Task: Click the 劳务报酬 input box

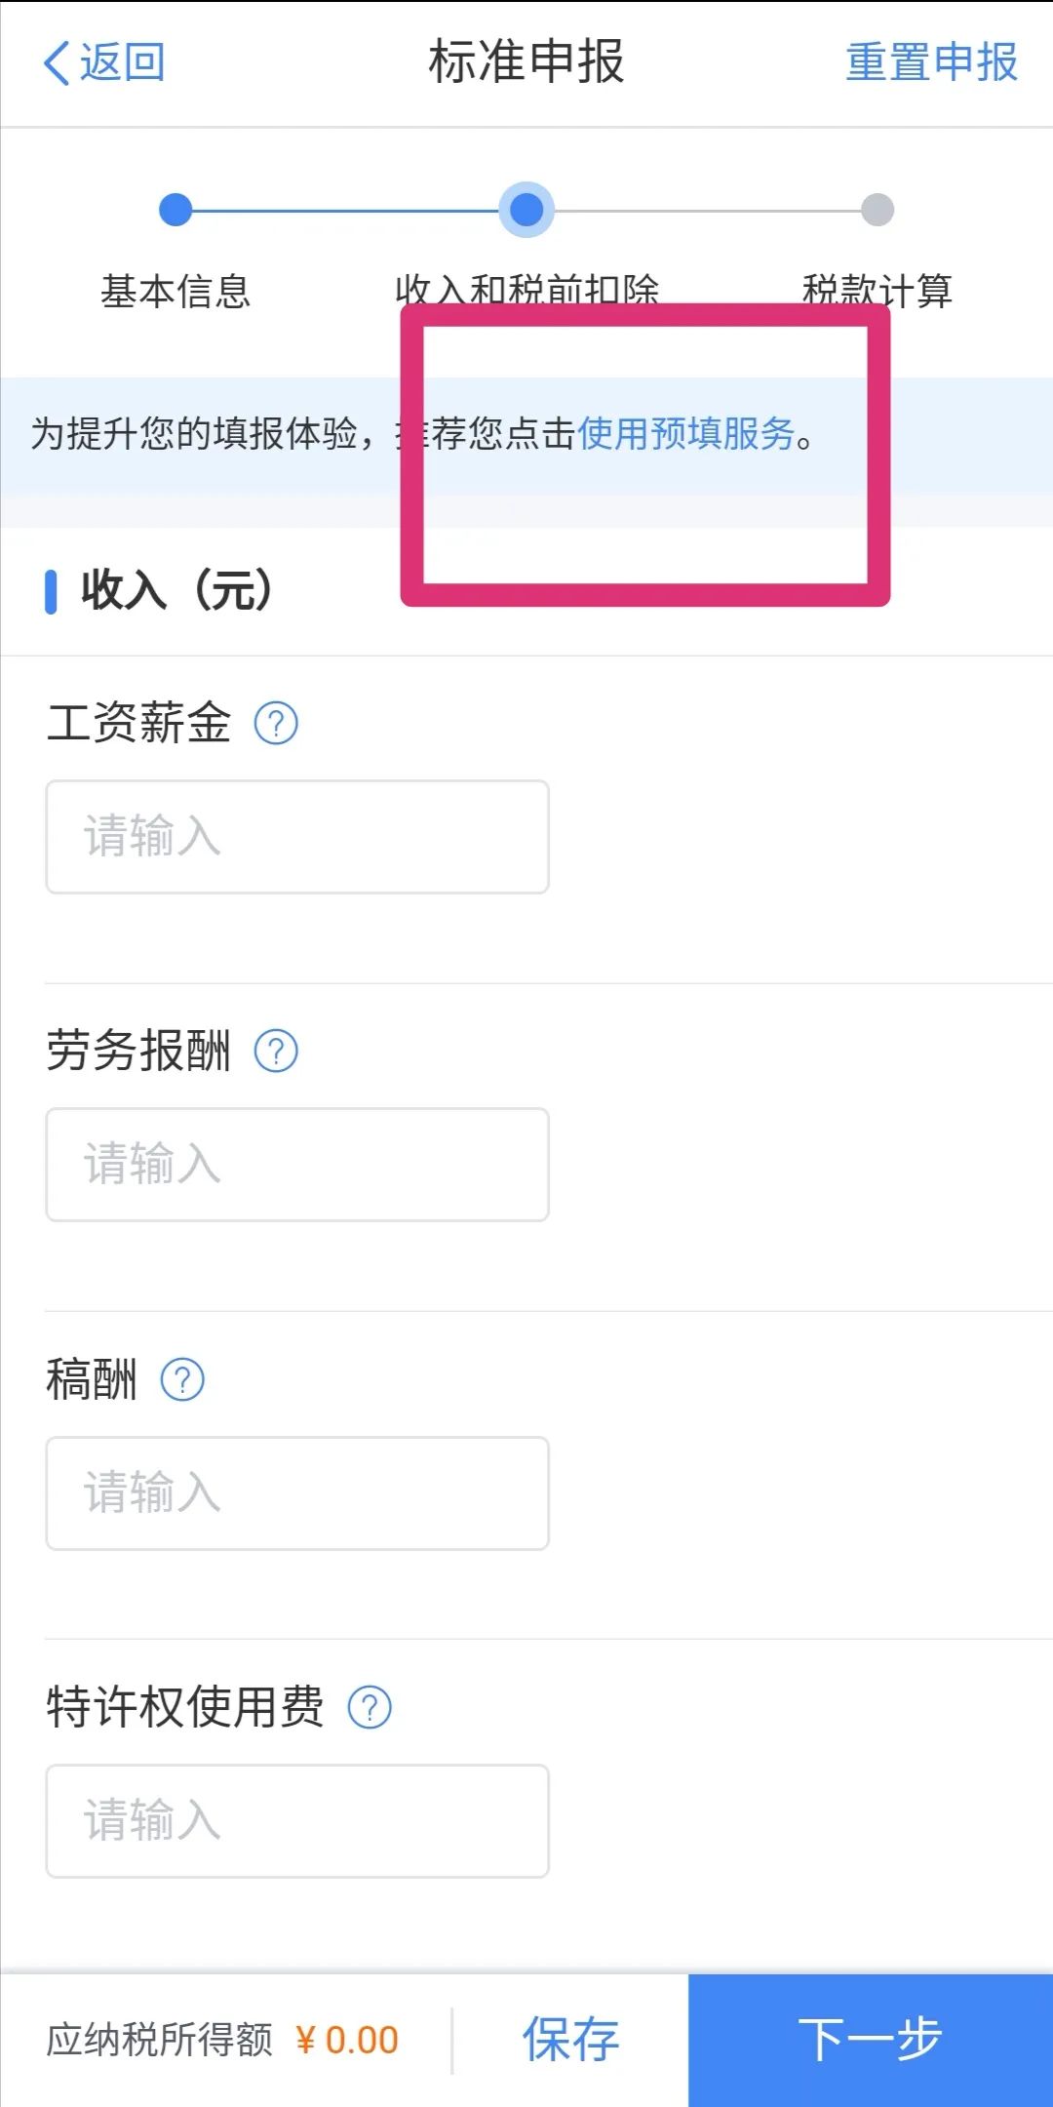Action: 296,1164
